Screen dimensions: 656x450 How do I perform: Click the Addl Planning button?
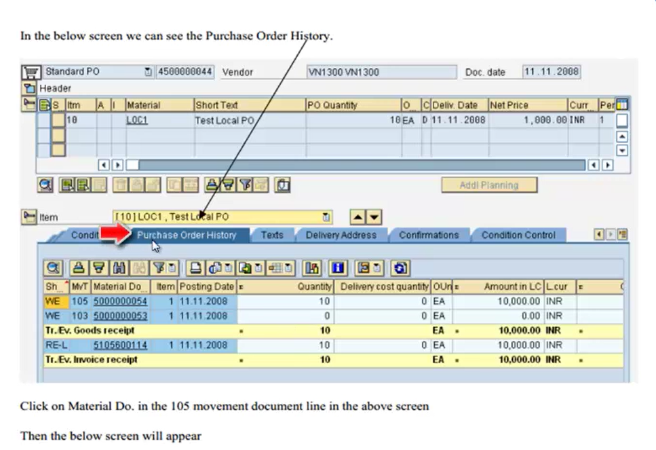click(489, 185)
